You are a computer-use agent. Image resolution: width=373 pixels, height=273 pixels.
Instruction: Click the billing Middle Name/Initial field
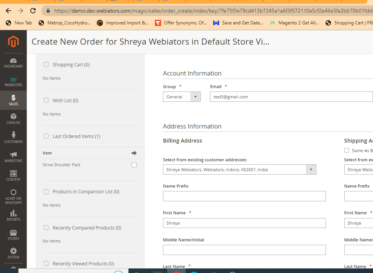[x=244, y=250]
